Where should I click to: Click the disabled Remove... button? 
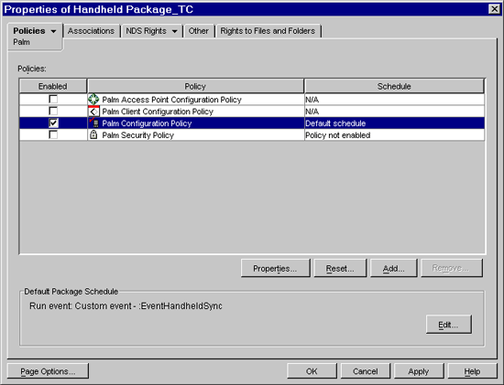tap(451, 268)
